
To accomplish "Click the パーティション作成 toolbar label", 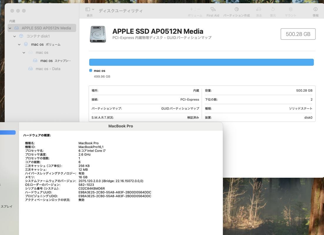I will pos(236,16).
